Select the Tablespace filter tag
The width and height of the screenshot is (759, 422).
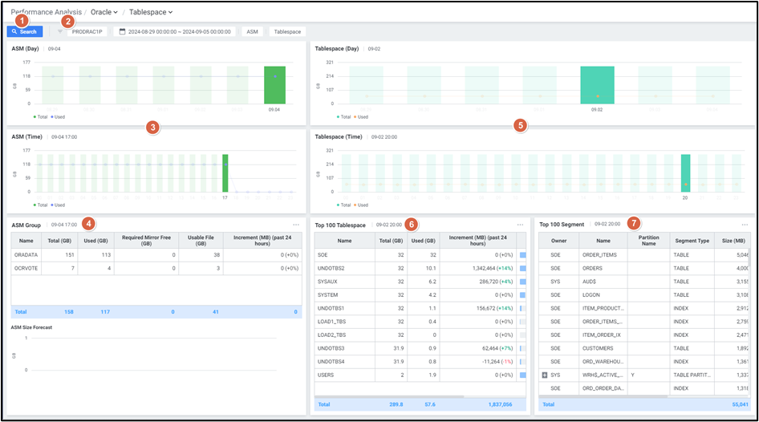[287, 32]
